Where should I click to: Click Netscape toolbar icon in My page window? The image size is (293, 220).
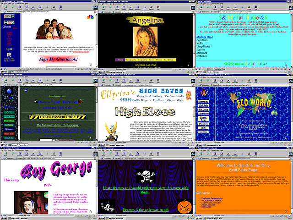[138, 154]
